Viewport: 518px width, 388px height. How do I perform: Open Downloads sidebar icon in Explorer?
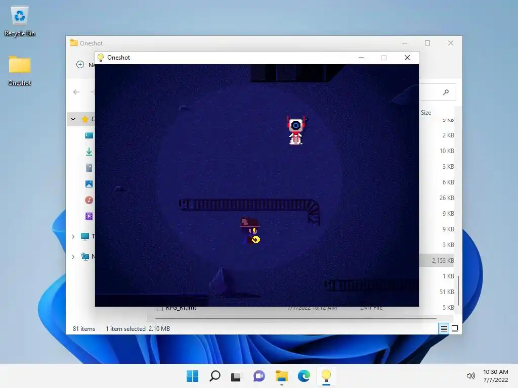coord(89,152)
